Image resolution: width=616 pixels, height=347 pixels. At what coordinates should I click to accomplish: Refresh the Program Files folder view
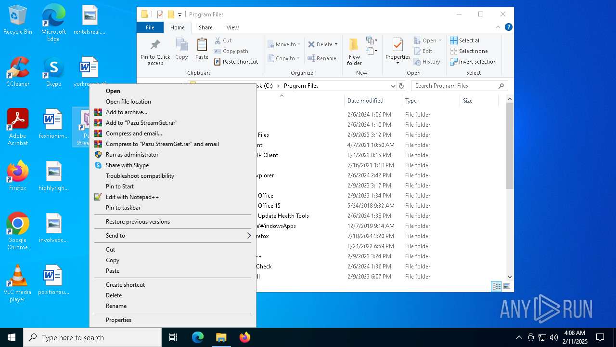click(401, 86)
